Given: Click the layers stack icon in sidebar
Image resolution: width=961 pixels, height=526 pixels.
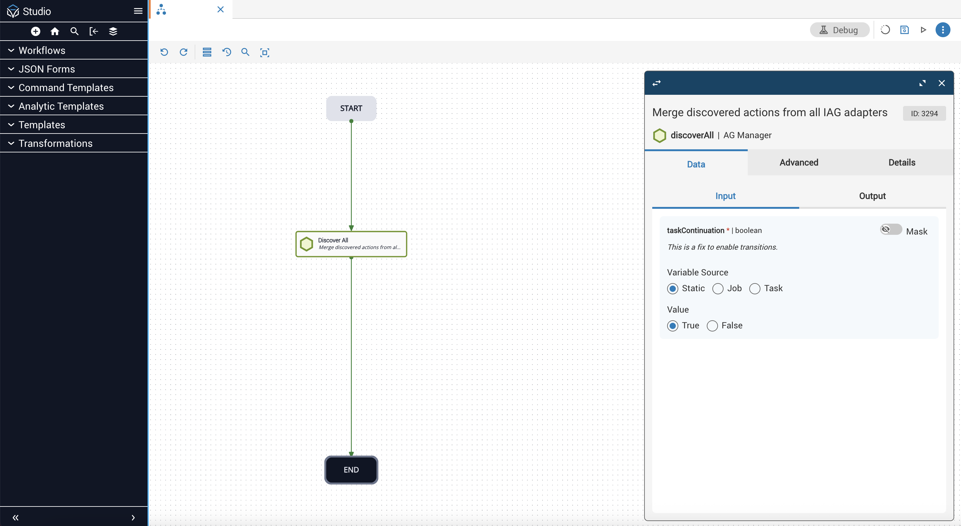Looking at the screenshot, I should pyautogui.click(x=113, y=31).
